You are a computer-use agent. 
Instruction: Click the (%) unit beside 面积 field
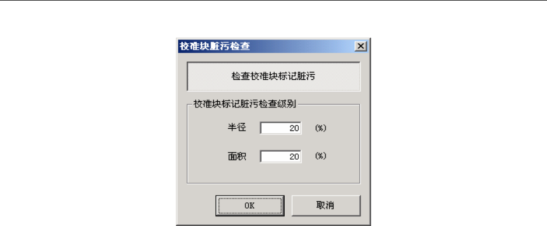[321, 156]
